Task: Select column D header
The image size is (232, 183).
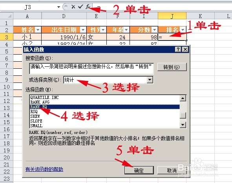Action: click(x=64, y=16)
